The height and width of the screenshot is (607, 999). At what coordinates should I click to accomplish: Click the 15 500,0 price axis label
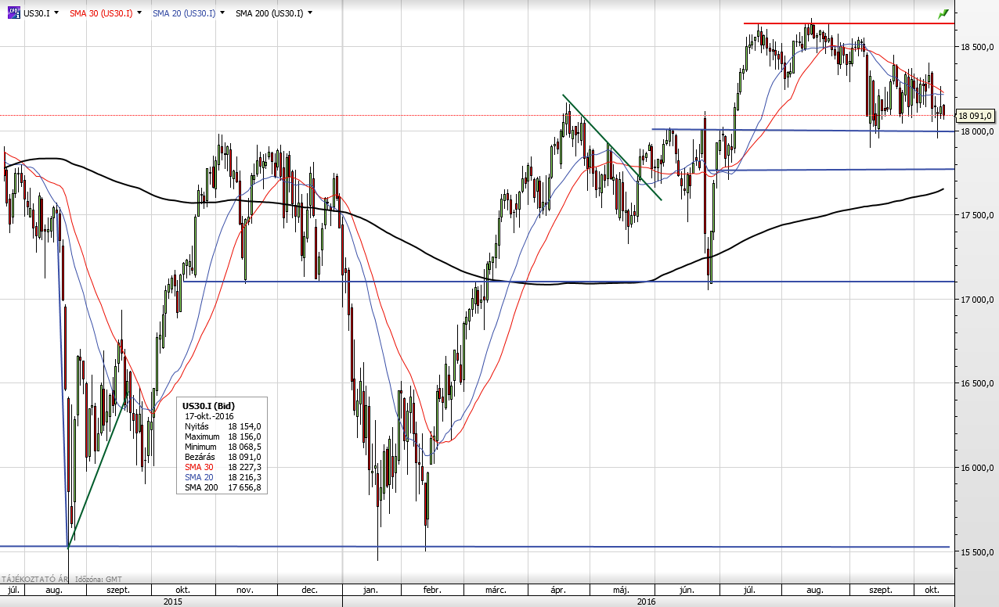977,552
